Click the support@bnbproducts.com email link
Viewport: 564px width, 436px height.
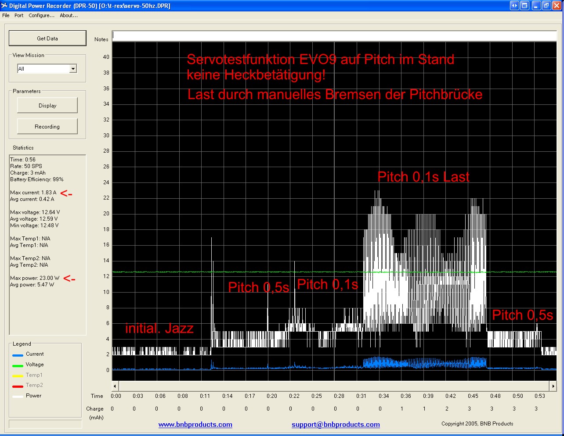click(x=336, y=424)
